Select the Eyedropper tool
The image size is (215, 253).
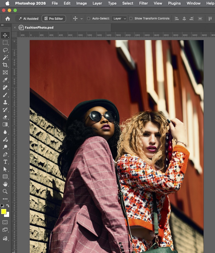click(x=5, y=80)
